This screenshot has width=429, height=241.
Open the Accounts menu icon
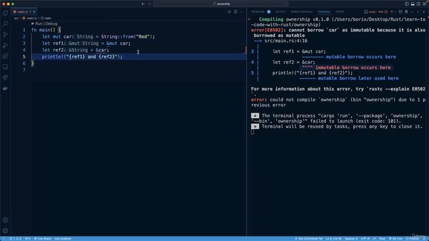(x=5, y=220)
